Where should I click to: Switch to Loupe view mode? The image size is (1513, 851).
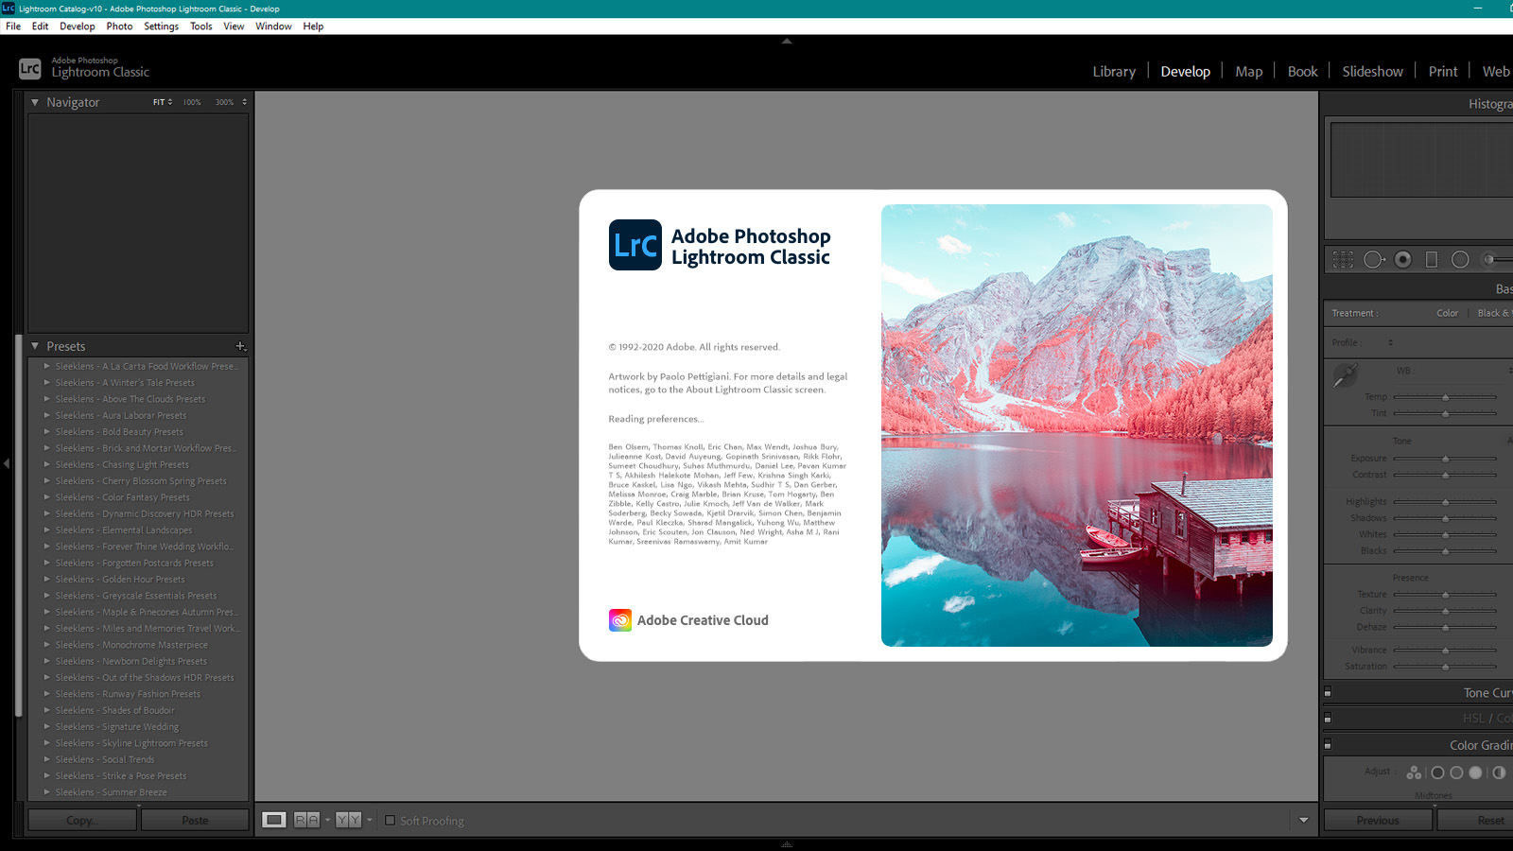pyautogui.click(x=274, y=820)
